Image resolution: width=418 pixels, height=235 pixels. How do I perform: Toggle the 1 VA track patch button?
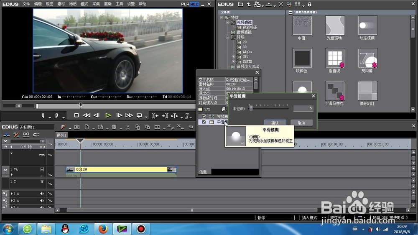[5, 170]
